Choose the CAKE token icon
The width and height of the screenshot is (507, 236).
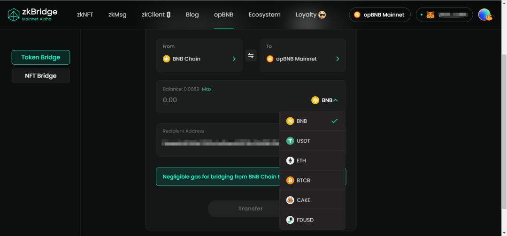290,200
